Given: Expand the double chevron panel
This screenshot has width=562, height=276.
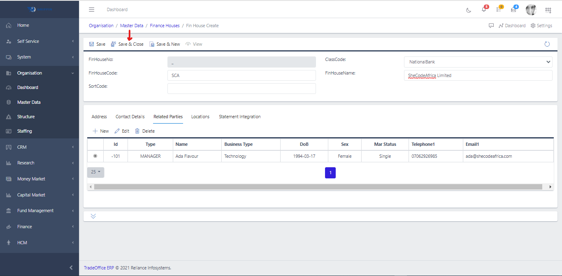Looking at the screenshot, I should [x=93, y=216].
